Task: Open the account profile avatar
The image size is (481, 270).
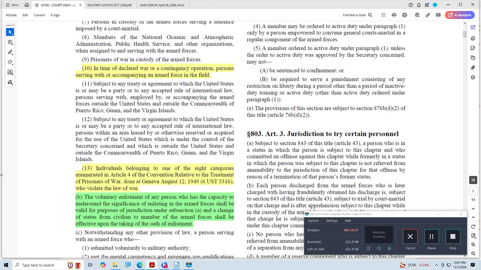Action: click(x=435, y=5)
